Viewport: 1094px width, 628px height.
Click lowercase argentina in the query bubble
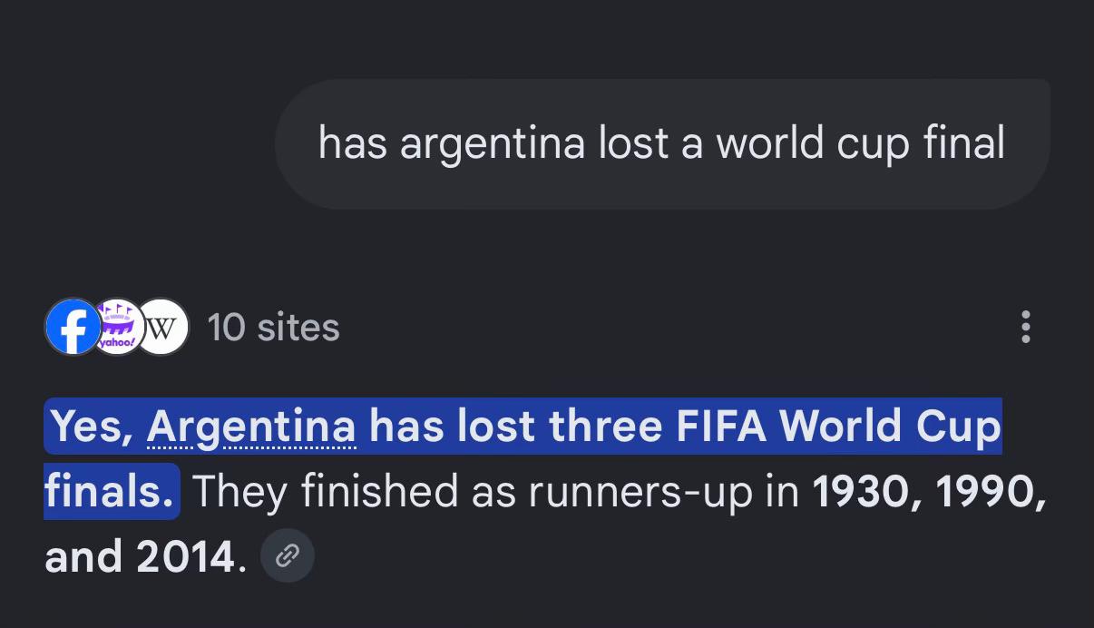(493, 145)
